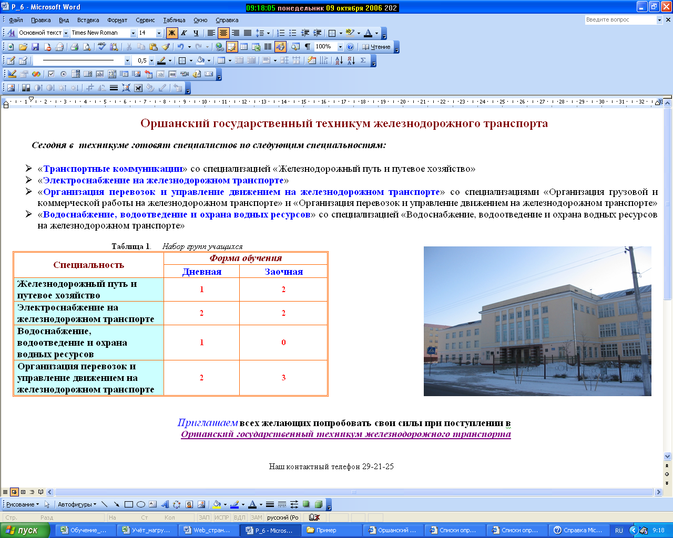Print the document using printer icon
The image size is (673, 538).
[74, 47]
